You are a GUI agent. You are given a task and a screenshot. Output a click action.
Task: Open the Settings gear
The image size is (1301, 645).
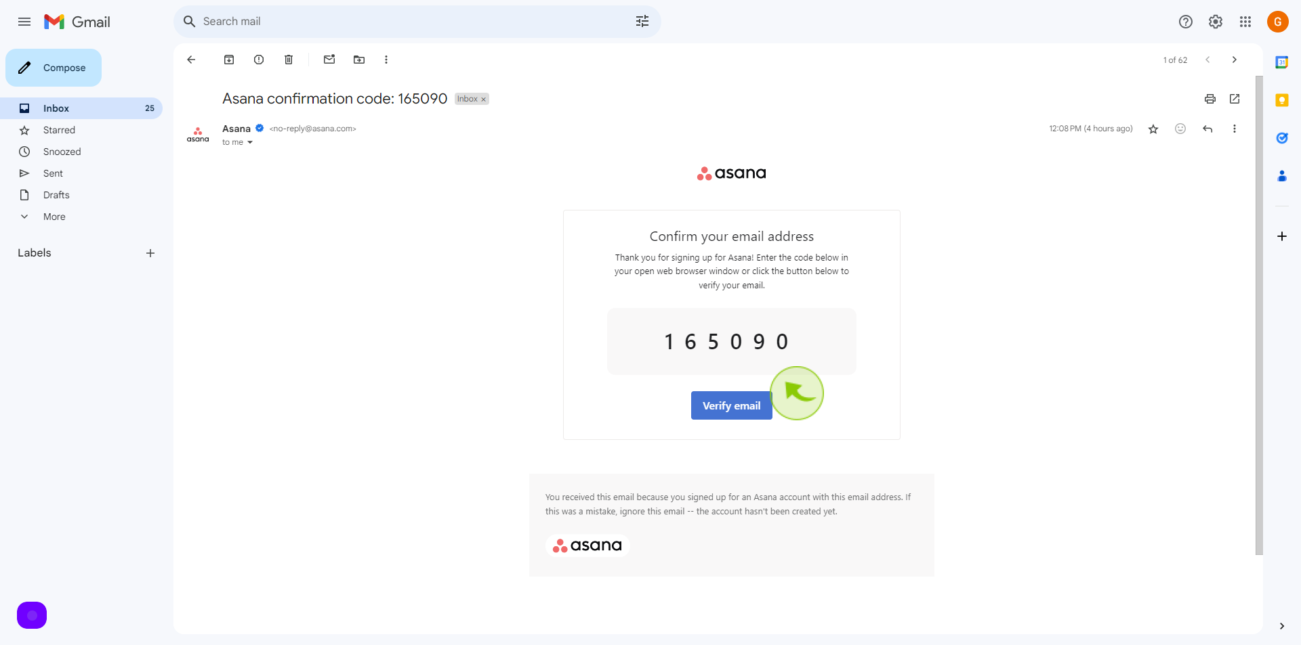point(1216,22)
